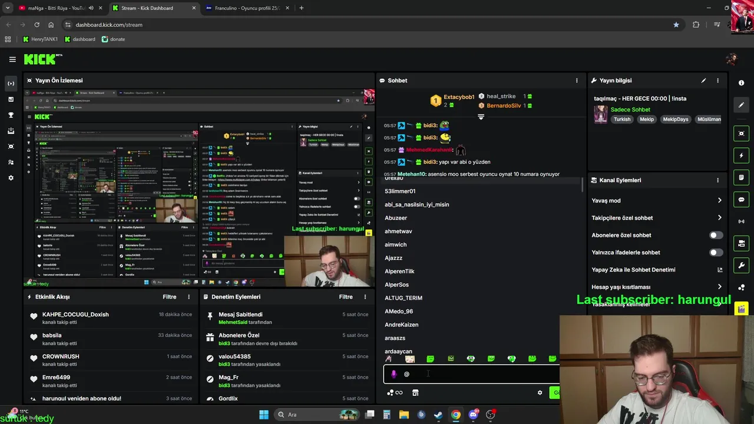Open Filtre in Etkinlik Akışı panel

[x=170, y=297]
